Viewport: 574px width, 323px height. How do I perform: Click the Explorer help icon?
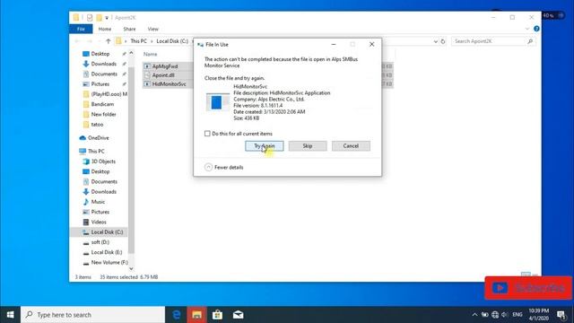coord(536,29)
